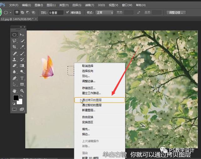
Task: Open the 视图(V) menu
Action: 113,5
